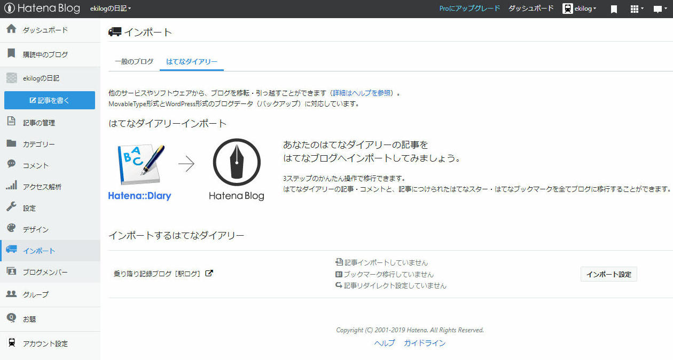
Task: Open 乗り降り記録ブログ［駅ログ］ diary link
Action: (x=158, y=274)
